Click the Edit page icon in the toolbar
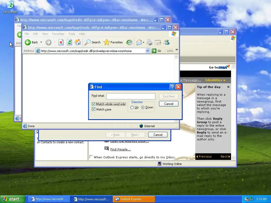Image resolution: width=271 pixels, height=203 pixels. pos(158,42)
